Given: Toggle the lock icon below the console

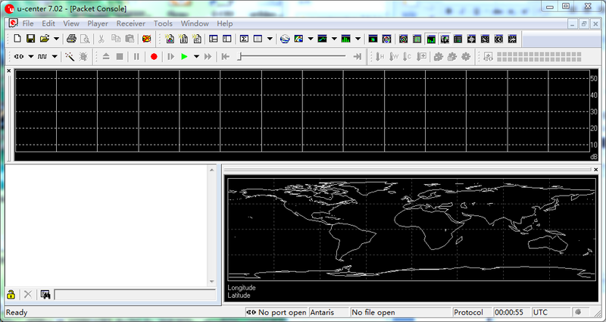Looking at the screenshot, I should 11,295.
